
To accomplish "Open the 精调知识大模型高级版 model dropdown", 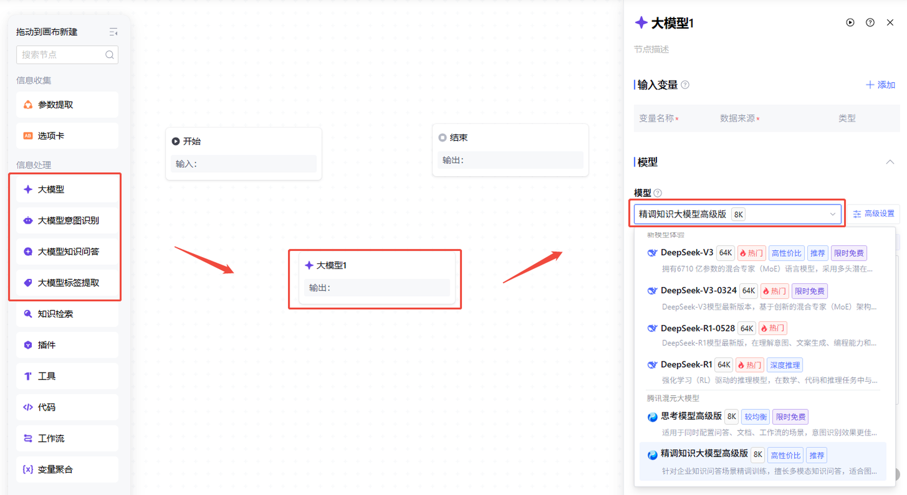I will pos(737,214).
